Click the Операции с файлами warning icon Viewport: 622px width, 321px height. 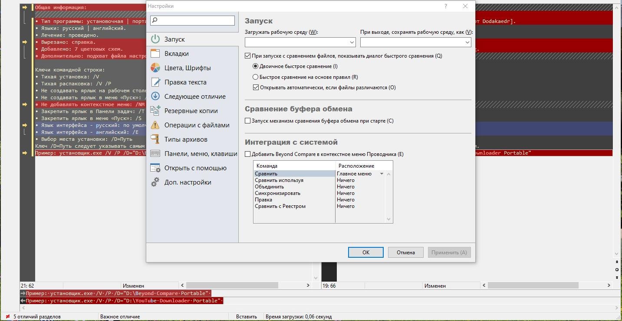tap(155, 125)
